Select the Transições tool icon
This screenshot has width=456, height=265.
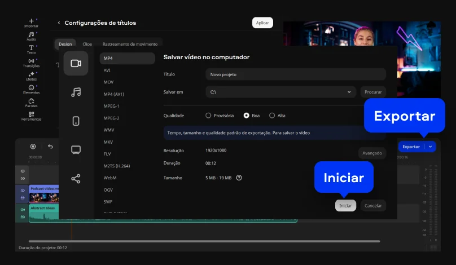tap(31, 63)
